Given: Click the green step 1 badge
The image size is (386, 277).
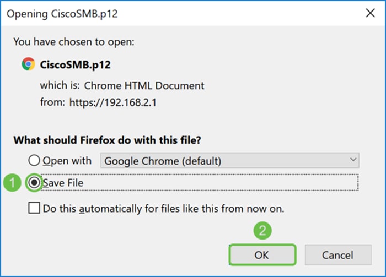Looking at the screenshot, I should (12, 182).
